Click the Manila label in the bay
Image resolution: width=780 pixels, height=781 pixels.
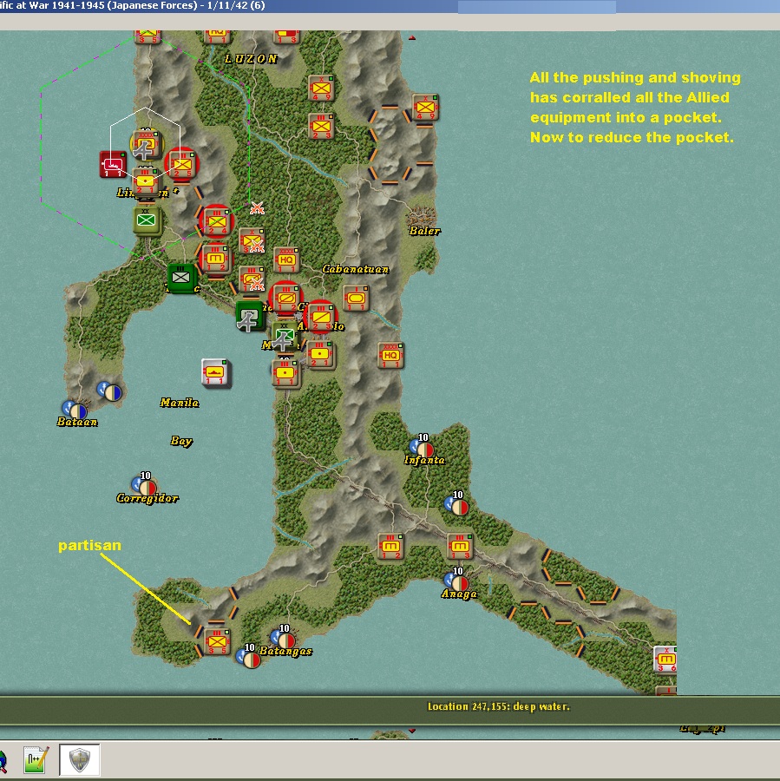point(180,403)
